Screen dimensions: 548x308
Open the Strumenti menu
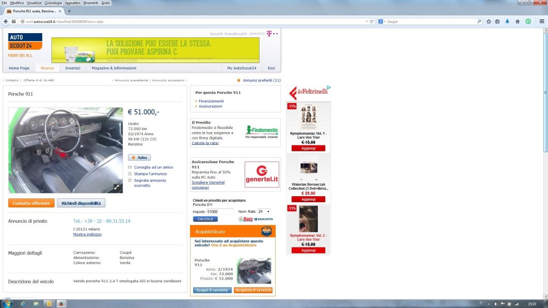point(90,3)
